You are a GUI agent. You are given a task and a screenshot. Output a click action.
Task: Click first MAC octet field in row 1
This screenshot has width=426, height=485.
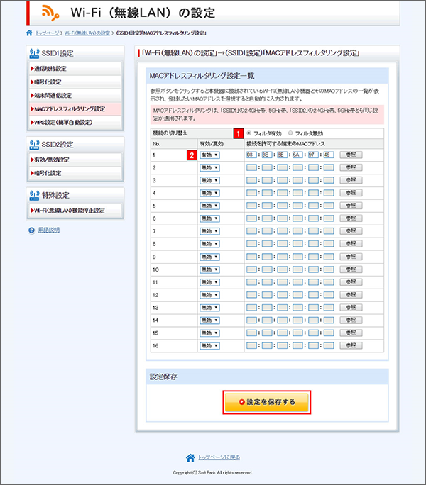pyautogui.click(x=251, y=155)
